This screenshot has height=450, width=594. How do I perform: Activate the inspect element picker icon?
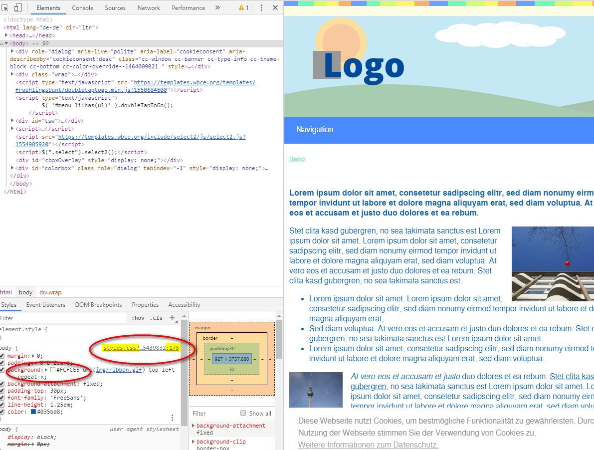(x=5, y=7)
